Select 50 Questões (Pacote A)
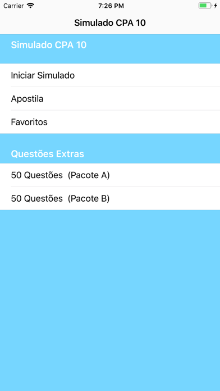 click(x=110, y=175)
